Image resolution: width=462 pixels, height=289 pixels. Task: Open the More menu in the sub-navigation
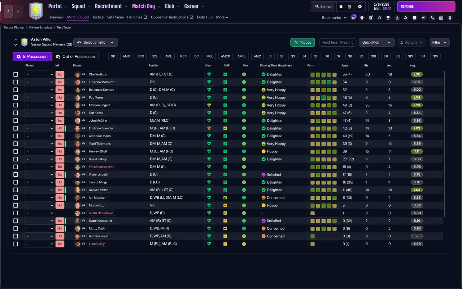pos(222,17)
